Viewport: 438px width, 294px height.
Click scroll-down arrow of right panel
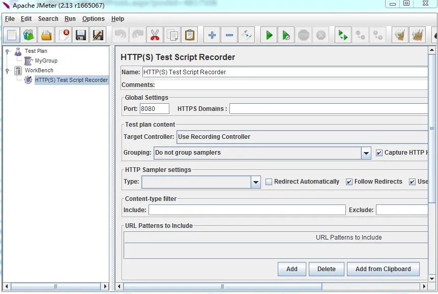click(431, 278)
